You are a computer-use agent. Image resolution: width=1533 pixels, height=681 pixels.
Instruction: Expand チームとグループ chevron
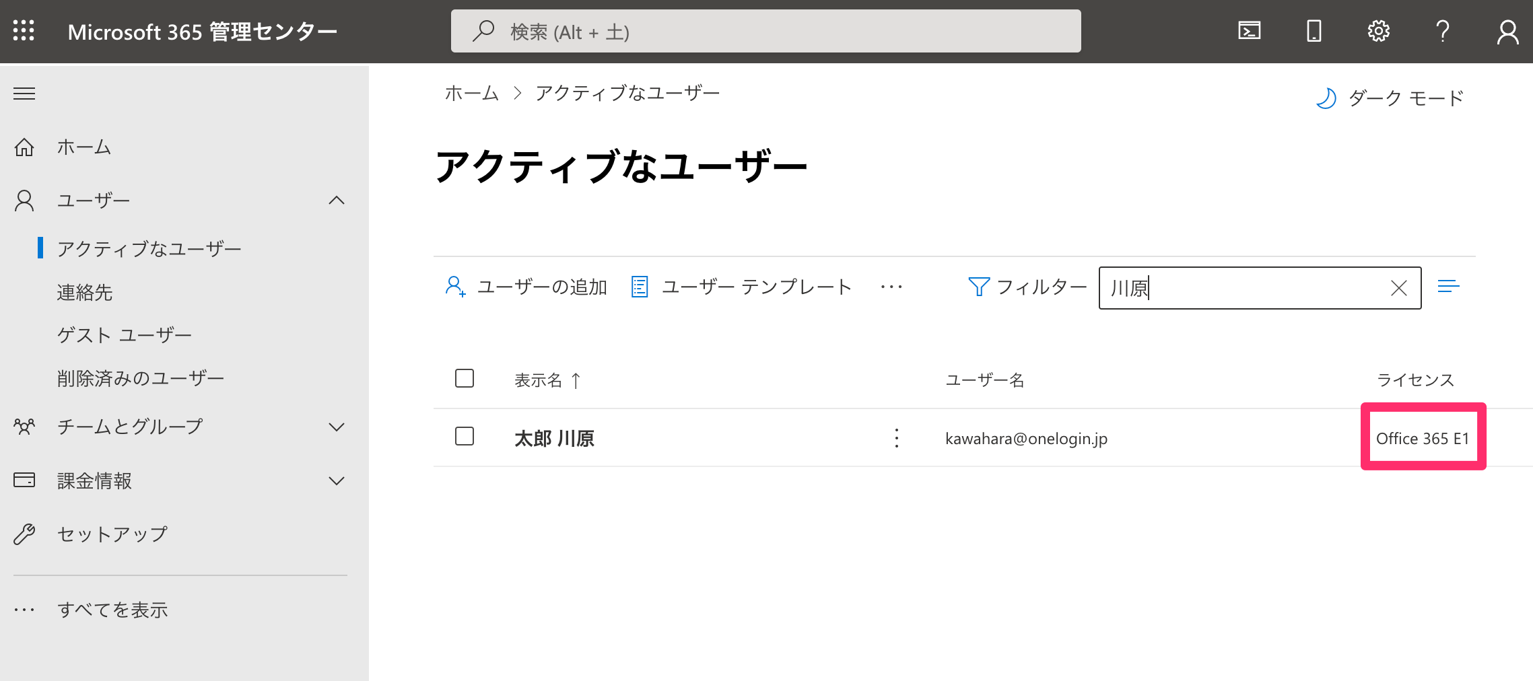click(x=336, y=427)
